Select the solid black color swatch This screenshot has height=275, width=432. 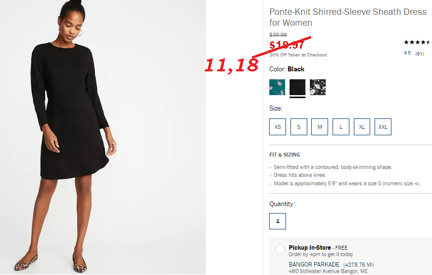297,87
